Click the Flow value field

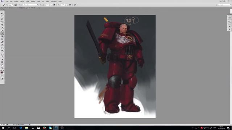tap(63, 5)
